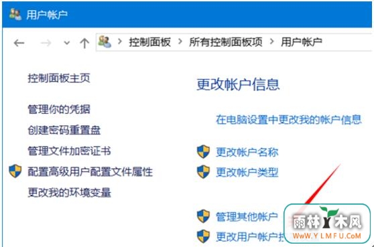Click 更改我的环境变量 link
This screenshot has width=374, height=247.
(x=69, y=193)
